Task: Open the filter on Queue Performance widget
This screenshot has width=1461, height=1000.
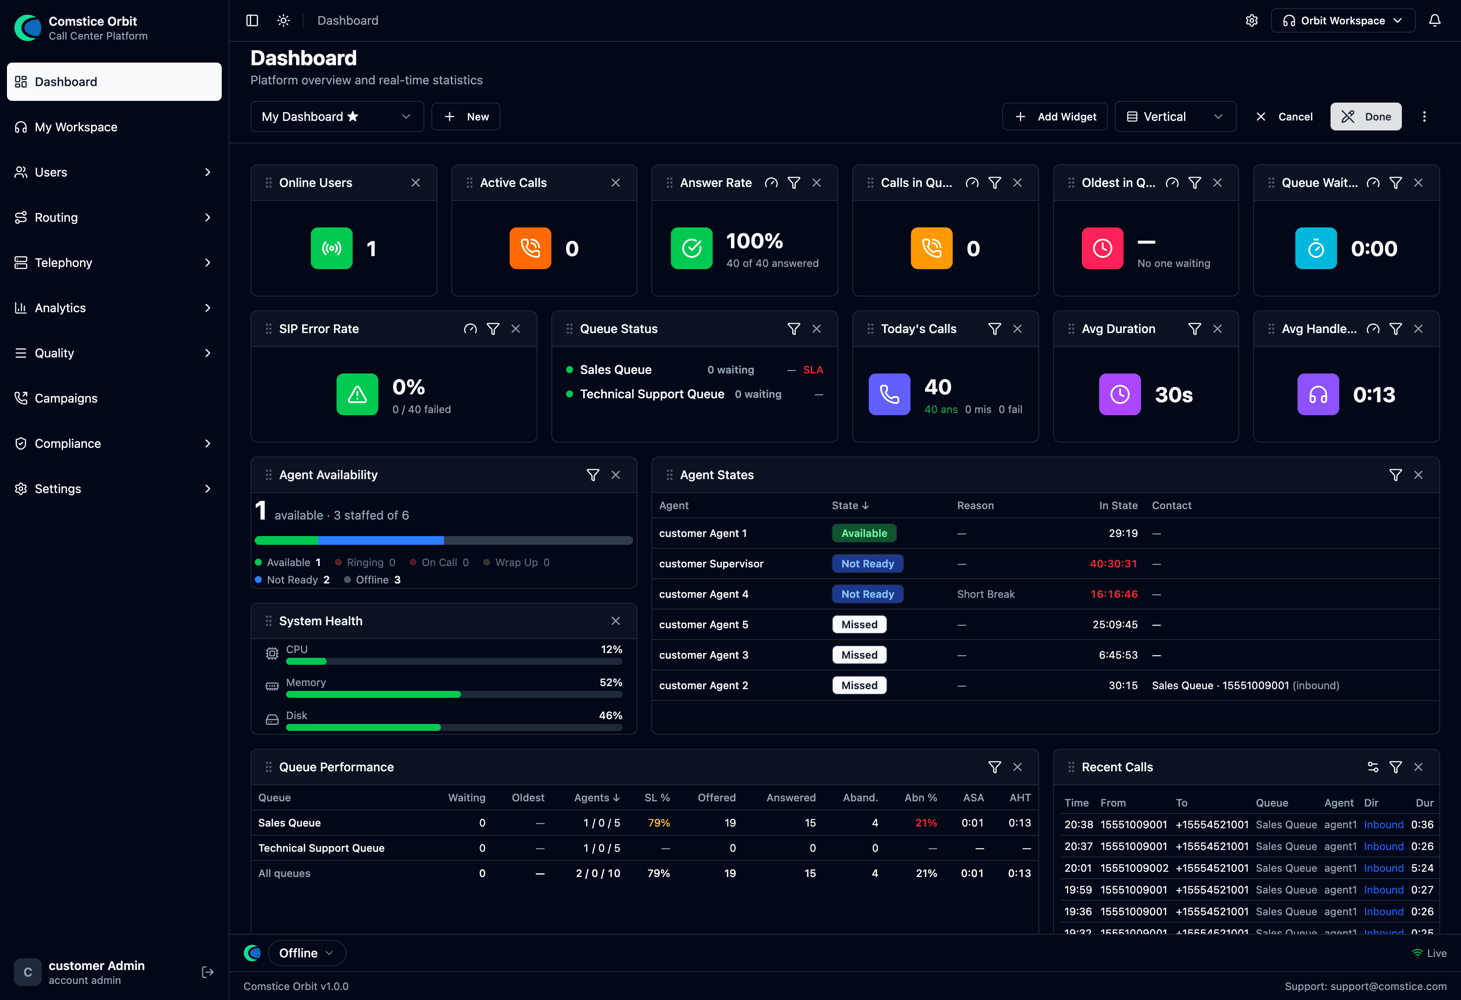Action: [994, 767]
